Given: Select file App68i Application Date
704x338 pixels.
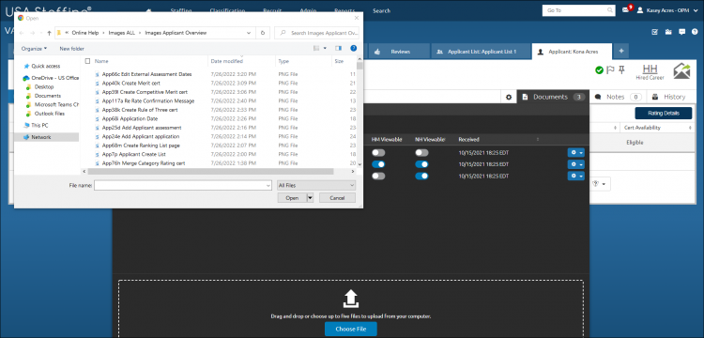Looking at the screenshot, I should 130,119.
